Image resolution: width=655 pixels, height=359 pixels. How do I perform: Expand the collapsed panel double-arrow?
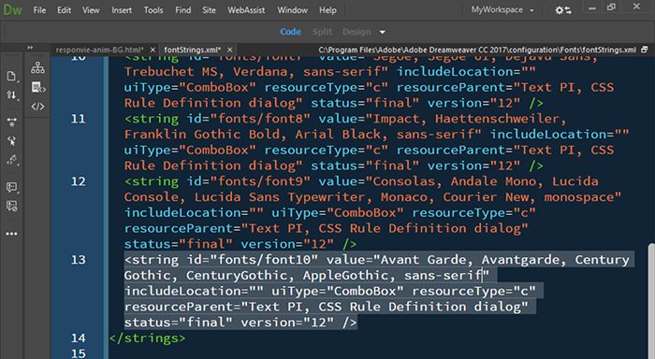point(30,48)
